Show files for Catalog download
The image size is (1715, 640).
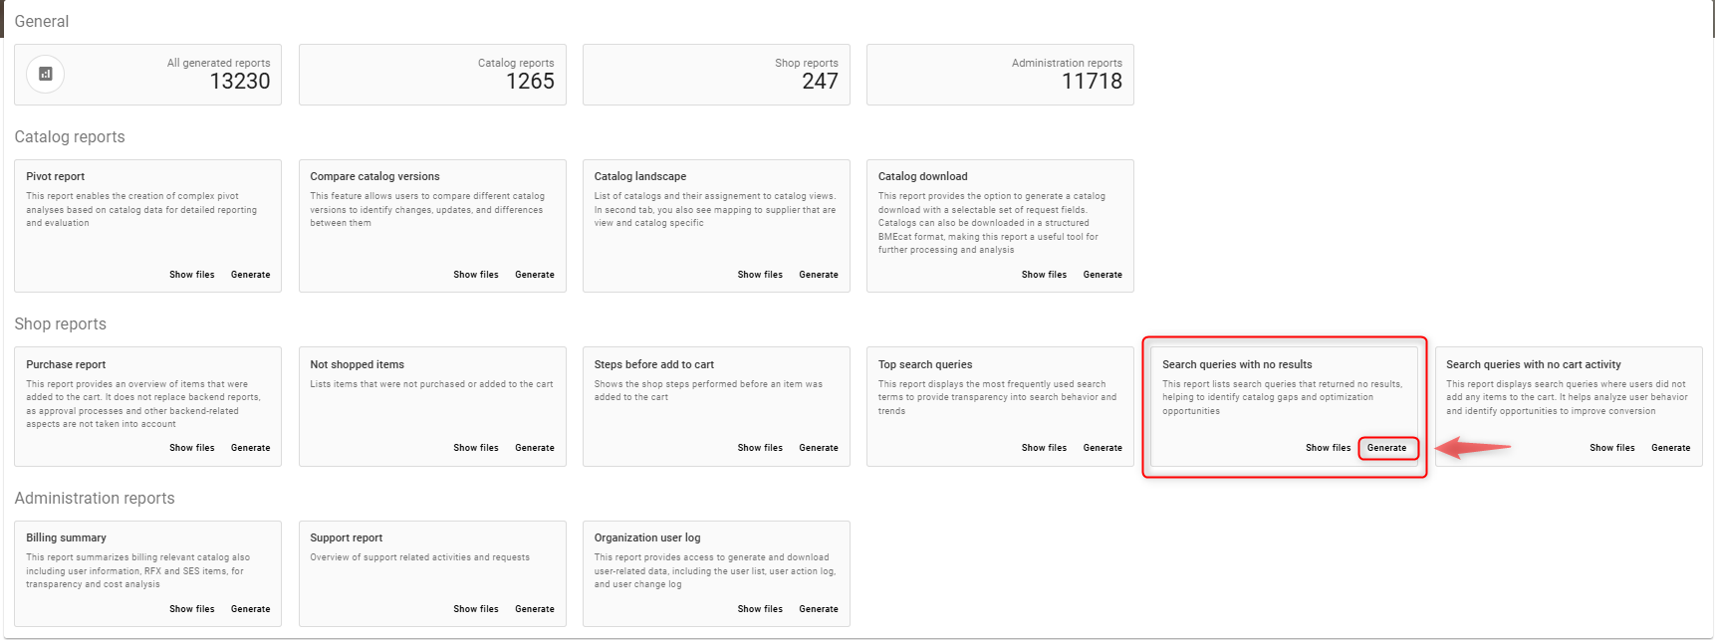(x=1043, y=275)
